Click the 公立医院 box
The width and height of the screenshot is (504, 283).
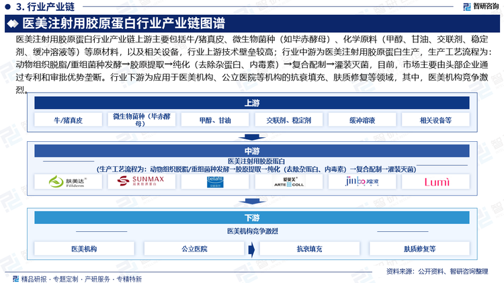click(194, 249)
